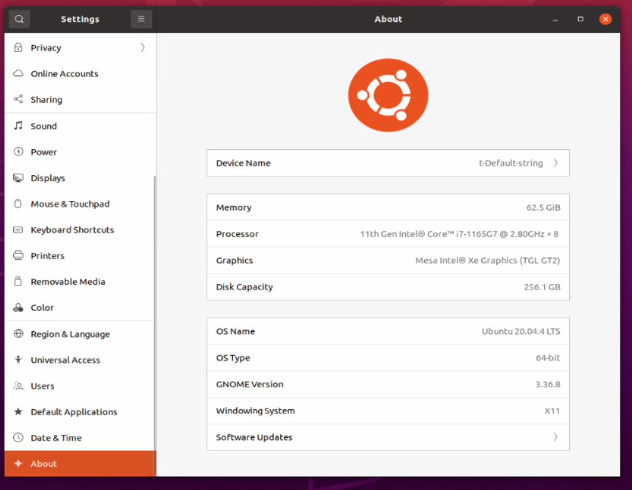Screen dimensions: 632x490
Task: Minimize the Settings window
Action: pos(555,19)
